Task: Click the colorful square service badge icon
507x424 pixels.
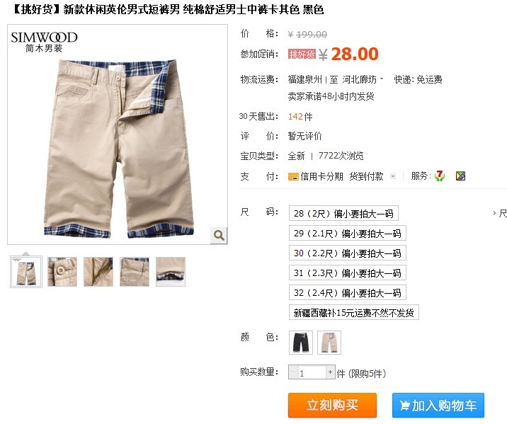Action: click(460, 176)
